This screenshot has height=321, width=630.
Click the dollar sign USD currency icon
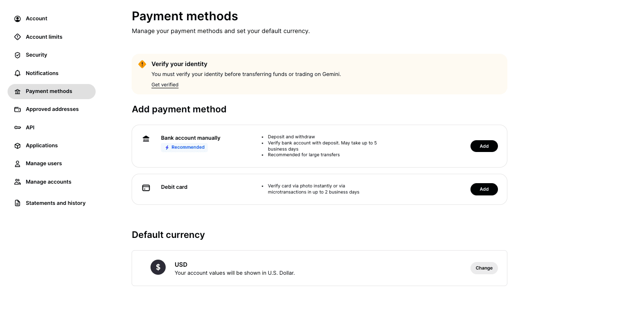pyautogui.click(x=158, y=267)
